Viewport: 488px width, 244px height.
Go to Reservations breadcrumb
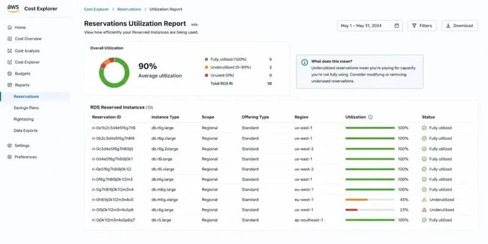(x=129, y=9)
